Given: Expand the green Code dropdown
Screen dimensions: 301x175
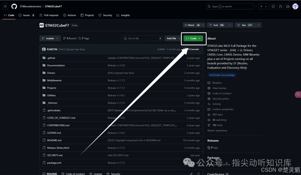Looking at the screenshot, I should [x=193, y=38].
